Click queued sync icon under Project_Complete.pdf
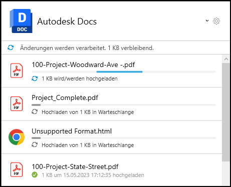Image resolution: width=231 pixels, height=187 pixels. 35,112
